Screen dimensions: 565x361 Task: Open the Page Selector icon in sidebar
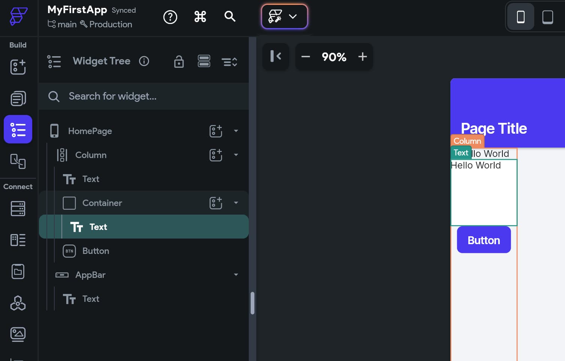(x=18, y=98)
